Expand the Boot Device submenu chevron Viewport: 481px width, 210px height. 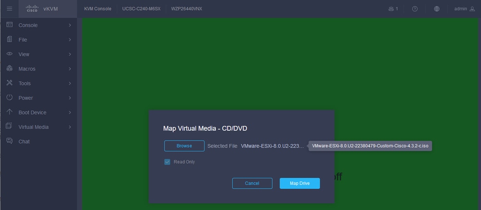(x=70, y=113)
